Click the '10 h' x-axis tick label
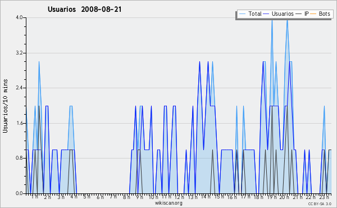Screen dimensions: 337x208 [153, 197]
